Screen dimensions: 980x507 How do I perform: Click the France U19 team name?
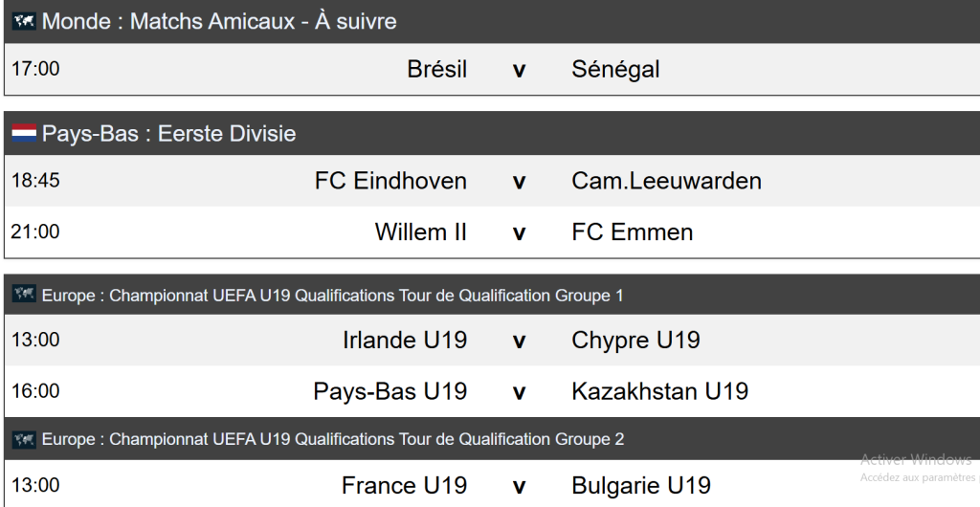click(x=404, y=486)
